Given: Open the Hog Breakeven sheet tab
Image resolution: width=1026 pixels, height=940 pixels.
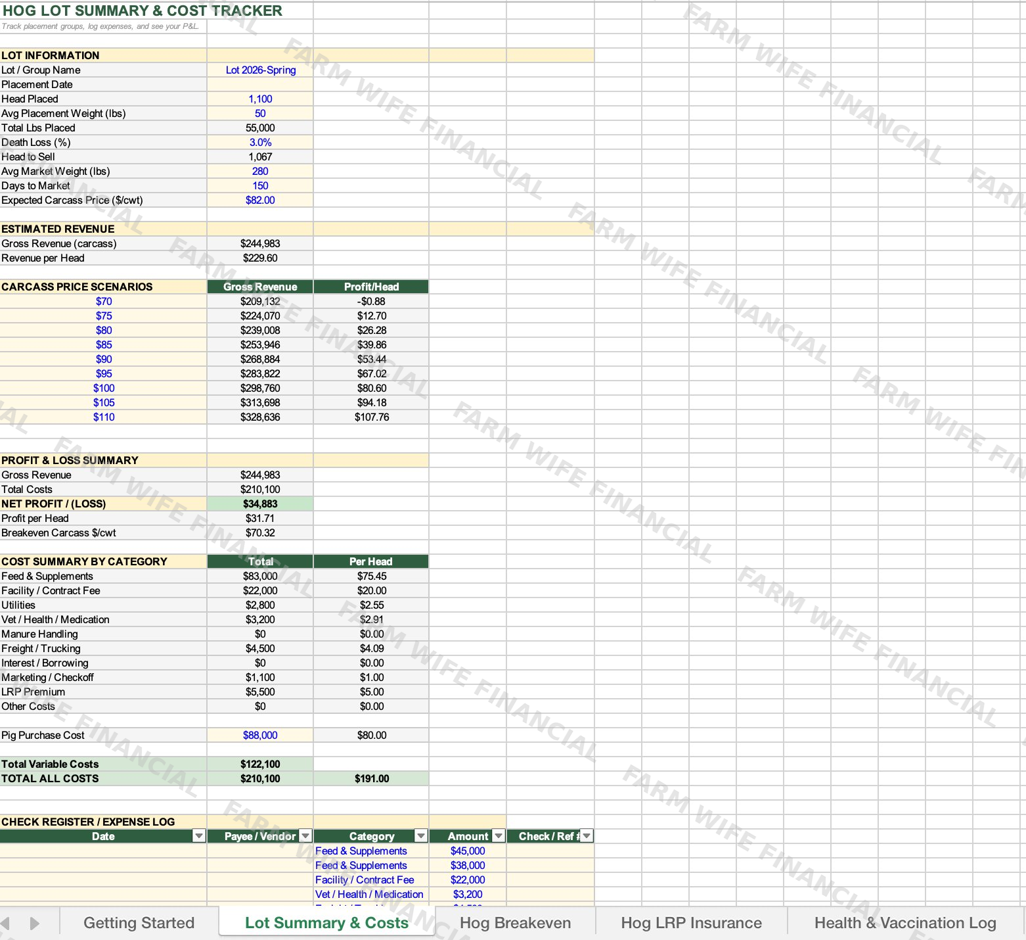Looking at the screenshot, I should 515,923.
